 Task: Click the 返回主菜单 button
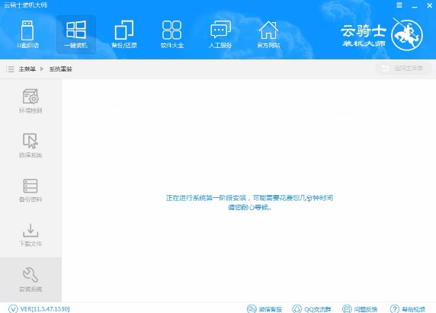tap(404, 69)
